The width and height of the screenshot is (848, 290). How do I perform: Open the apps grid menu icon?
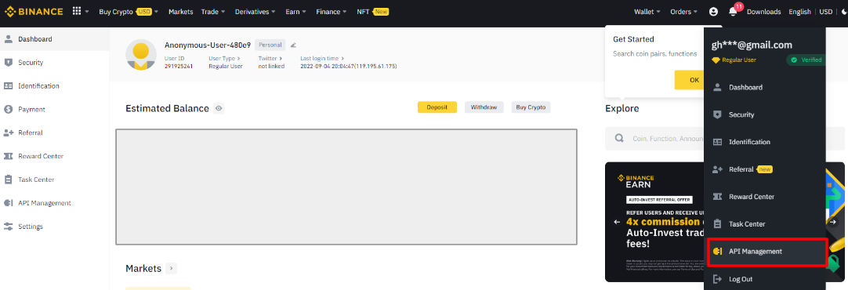[x=78, y=11]
